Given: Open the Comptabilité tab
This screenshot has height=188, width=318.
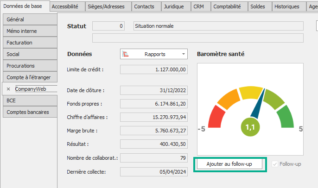Looking at the screenshot, I should tap(229, 6).
